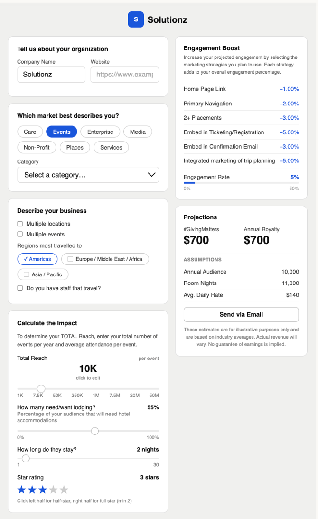Image resolution: width=318 pixels, height=519 pixels.
Task: Open the Select a category dropdown
Action: point(88,175)
